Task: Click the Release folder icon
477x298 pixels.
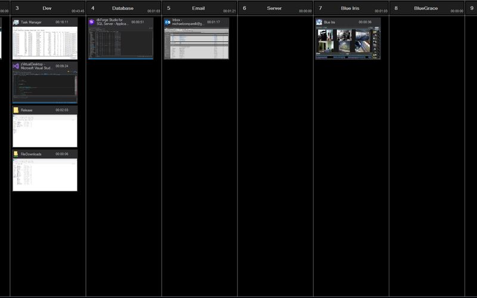Action: 16,110
